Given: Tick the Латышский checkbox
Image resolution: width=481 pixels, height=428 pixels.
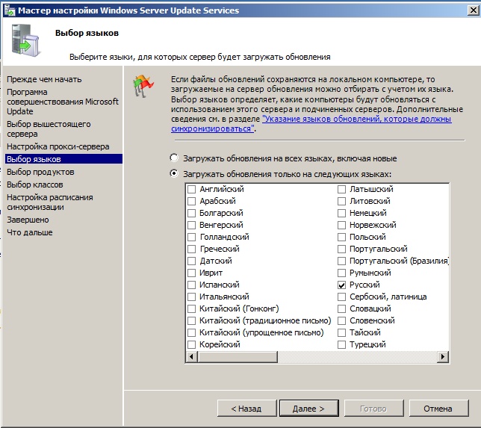Looking at the screenshot, I should click(x=342, y=189).
